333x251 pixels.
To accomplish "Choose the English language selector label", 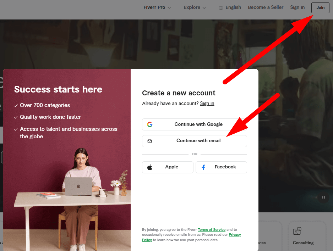I will tap(233, 7).
